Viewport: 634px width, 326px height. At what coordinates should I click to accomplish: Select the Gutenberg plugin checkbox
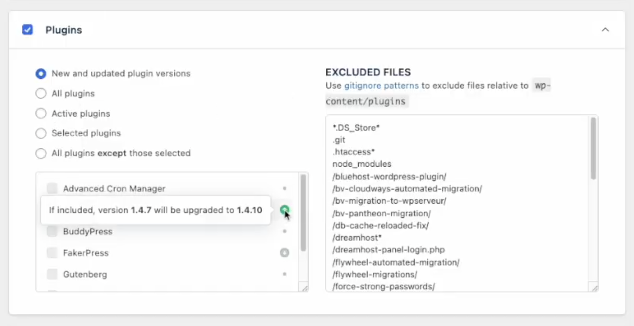(52, 274)
